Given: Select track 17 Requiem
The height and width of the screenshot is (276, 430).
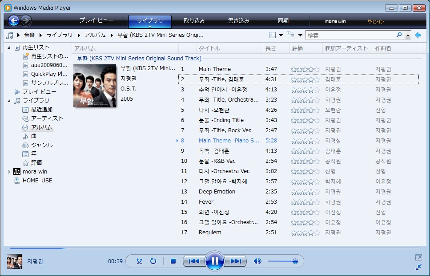Looking at the screenshot, I should [298, 233].
